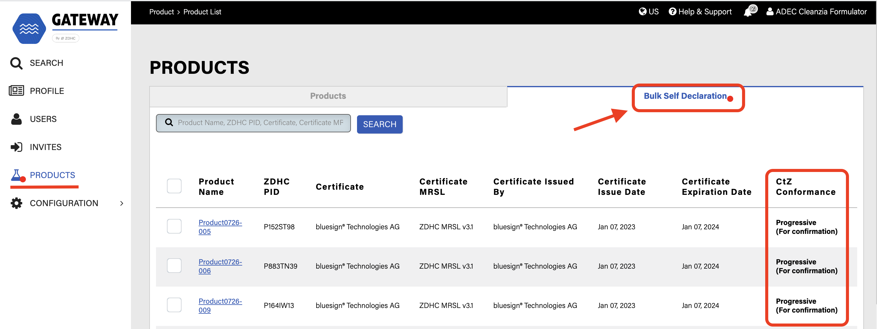Image resolution: width=877 pixels, height=329 pixels.
Task: Click the Products flask icon
Action: (x=17, y=175)
